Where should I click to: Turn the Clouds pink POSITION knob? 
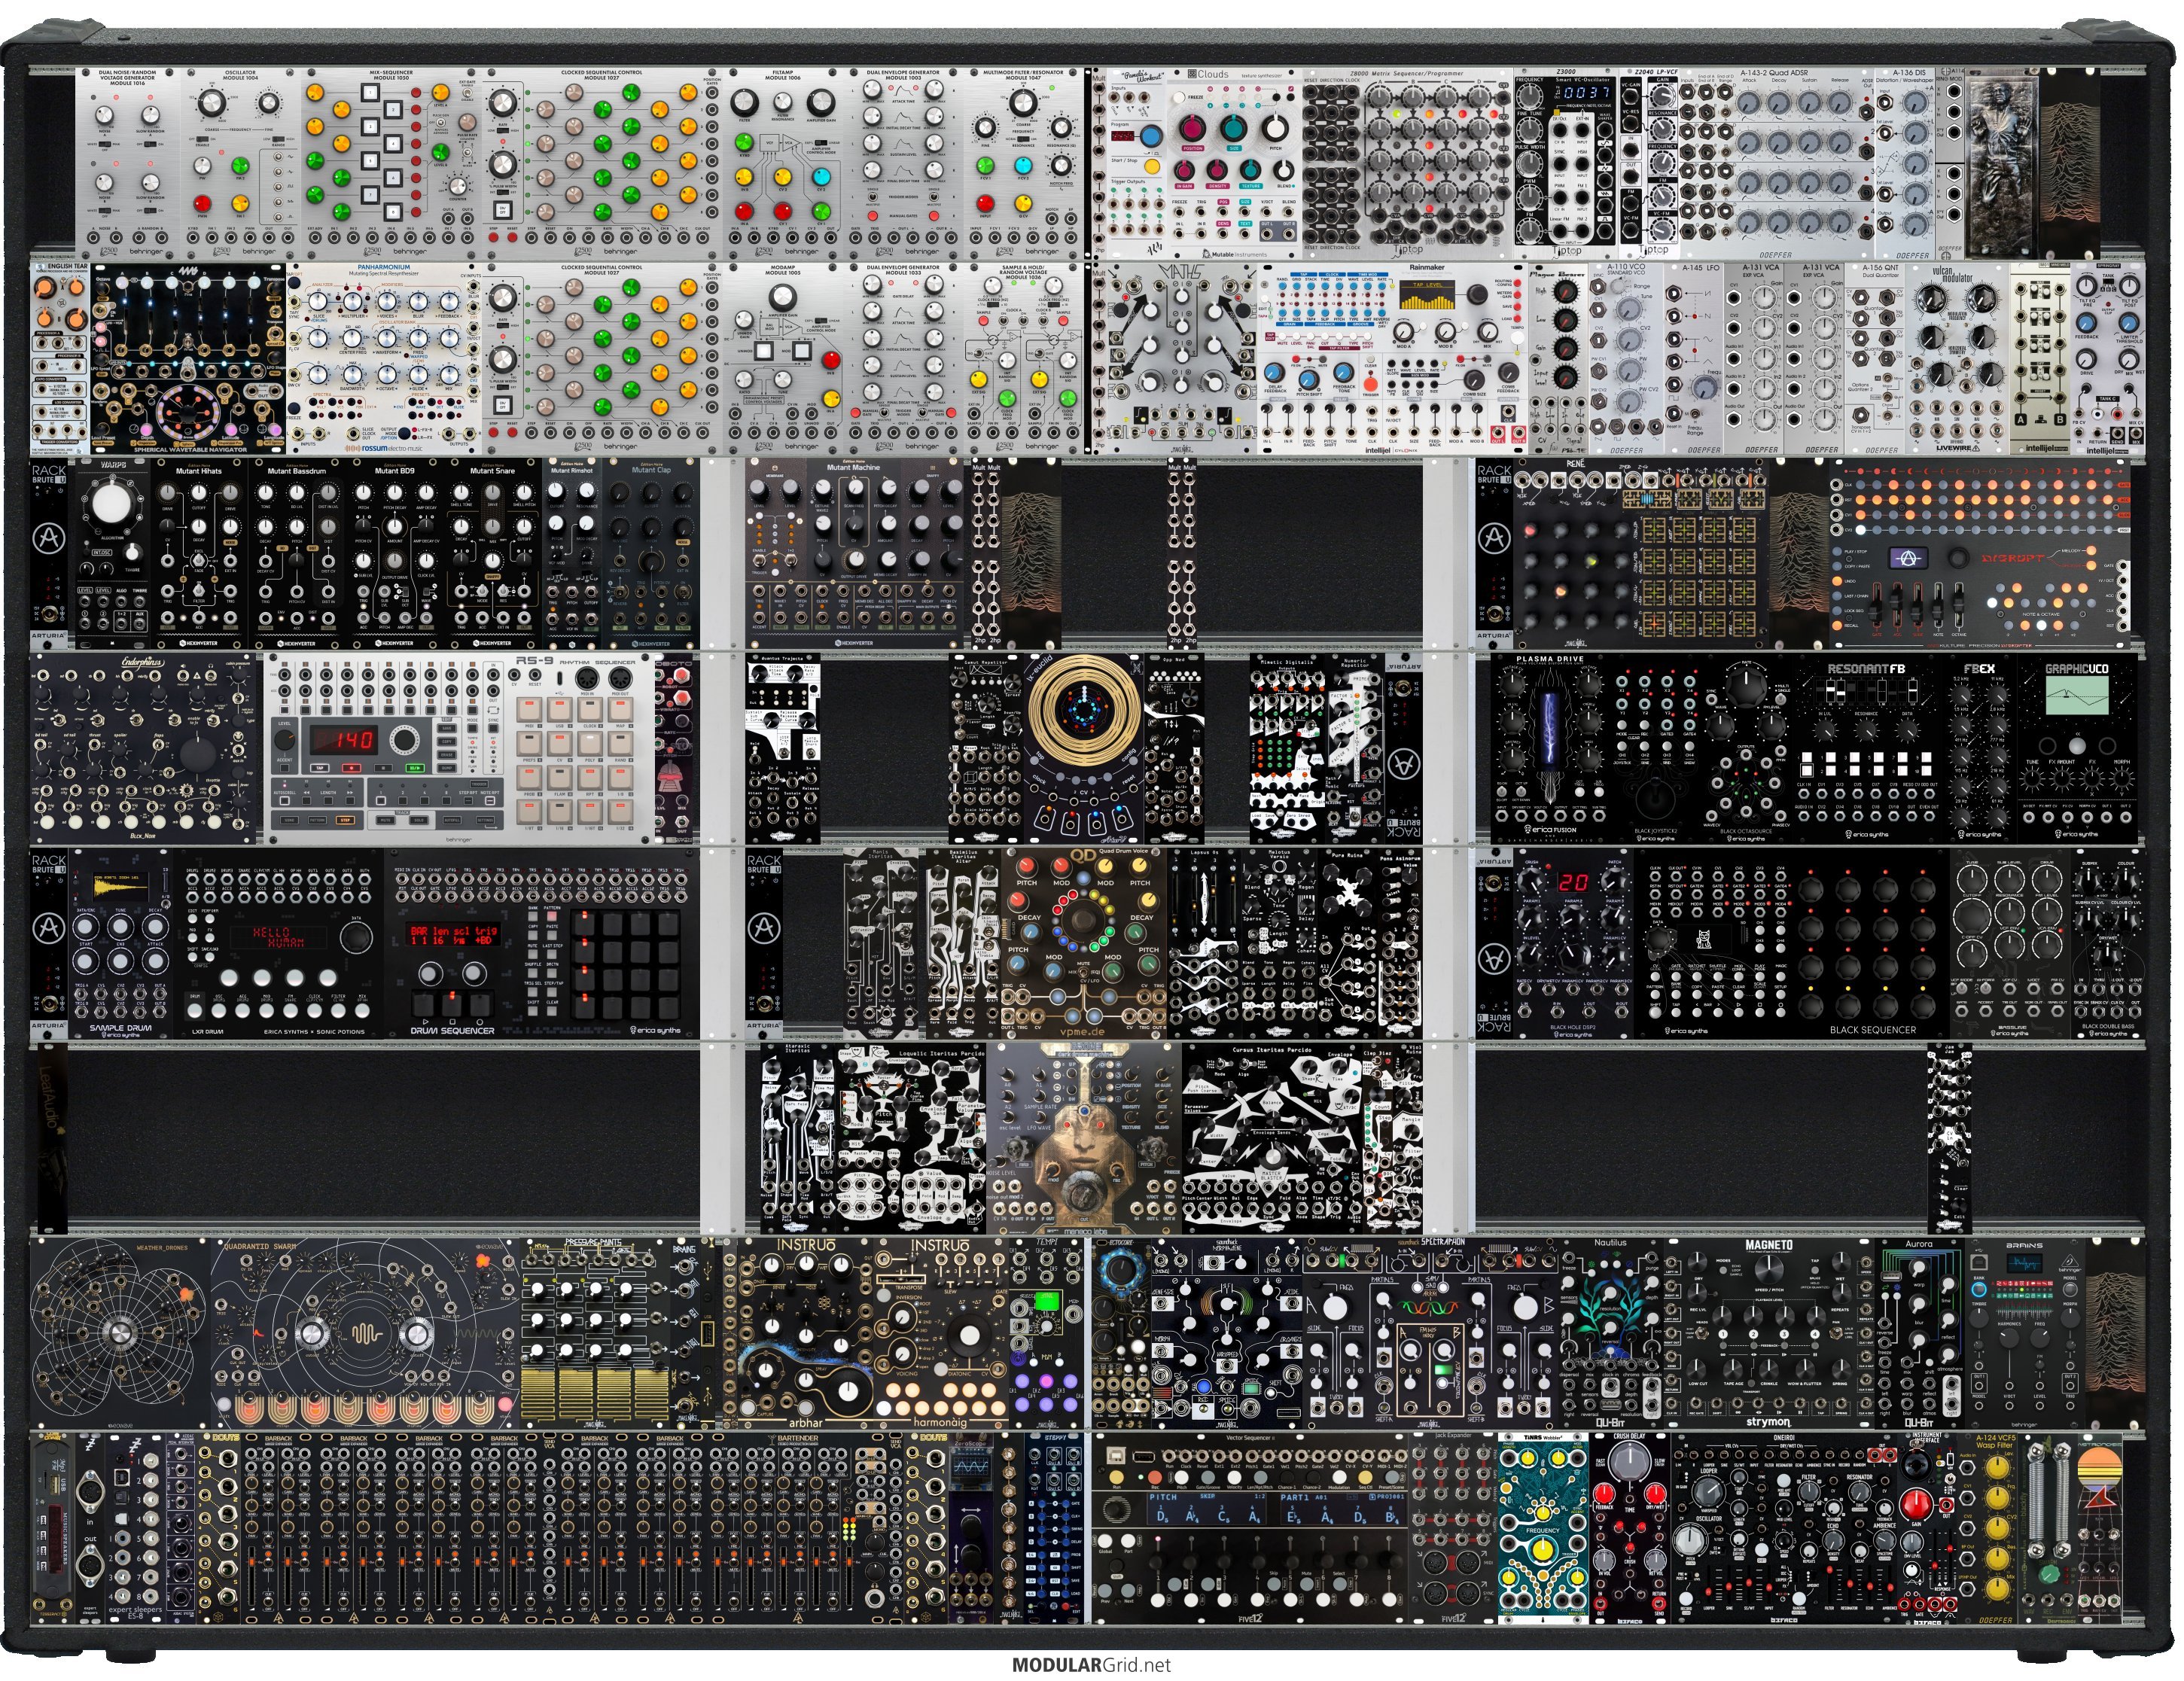(x=1192, y=128)
